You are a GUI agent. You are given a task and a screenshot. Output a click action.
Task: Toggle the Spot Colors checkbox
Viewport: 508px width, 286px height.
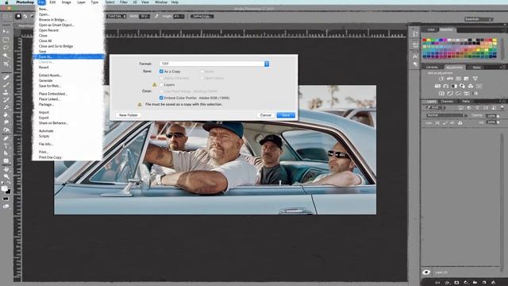(202, 78)
